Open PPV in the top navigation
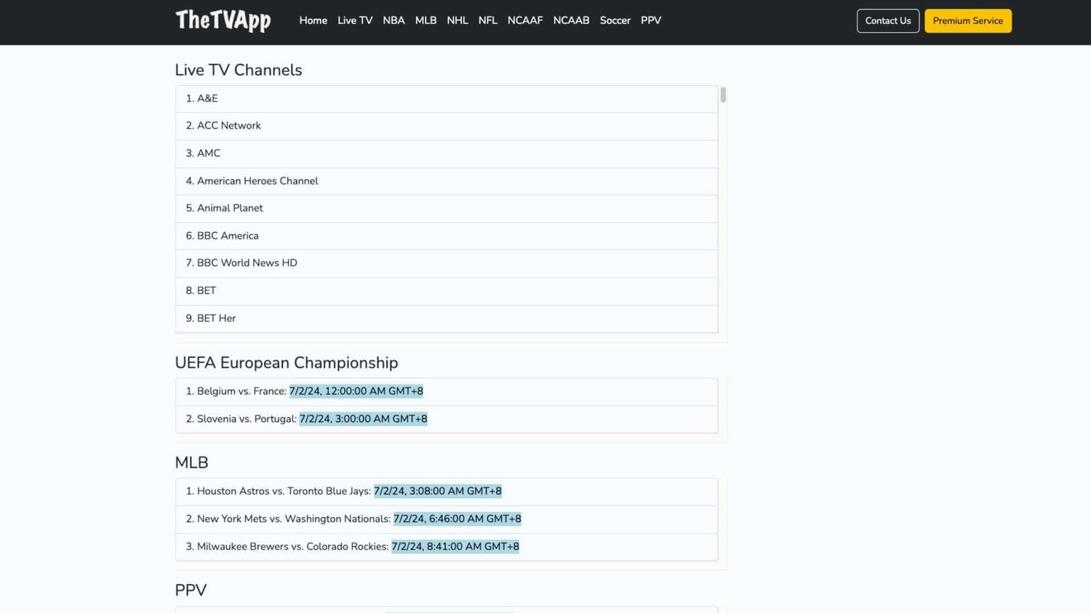The width and height of the screenshot is (1091, 613). [651, 20]
